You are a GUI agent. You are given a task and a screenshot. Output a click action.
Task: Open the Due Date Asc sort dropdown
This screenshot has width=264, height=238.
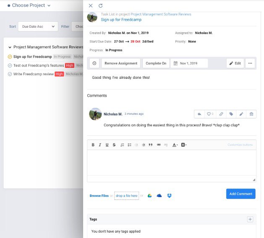click(x=38, y=26)
